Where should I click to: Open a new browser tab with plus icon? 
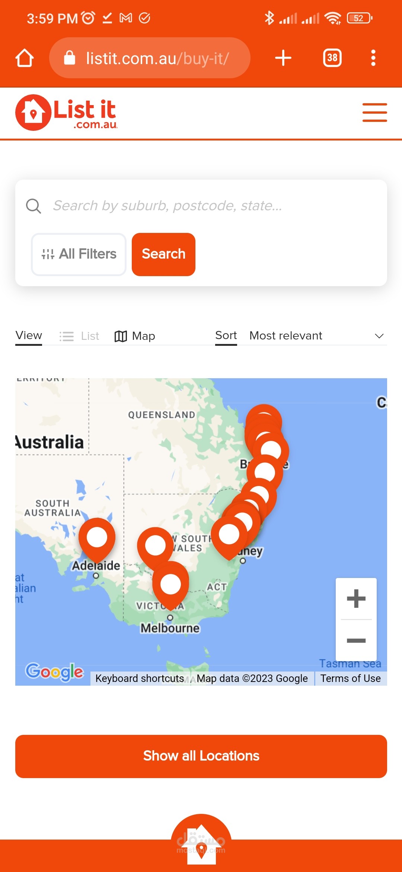[283, 58]
